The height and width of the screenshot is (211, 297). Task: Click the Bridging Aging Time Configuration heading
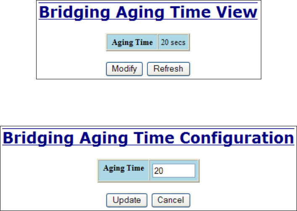[x=148, y=138]
